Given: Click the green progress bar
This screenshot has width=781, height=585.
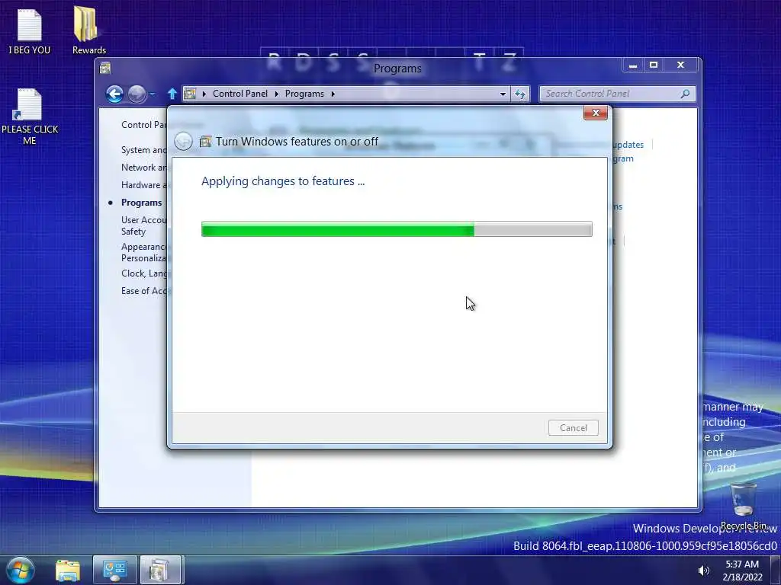Looking at the screenshot, I should [x=397, y=229].
